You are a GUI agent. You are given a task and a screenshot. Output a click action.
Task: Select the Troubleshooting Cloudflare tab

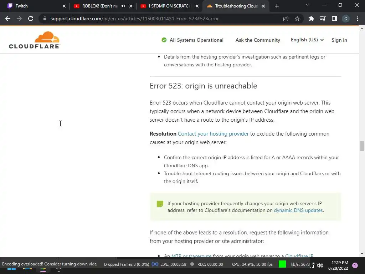(235, 6)
